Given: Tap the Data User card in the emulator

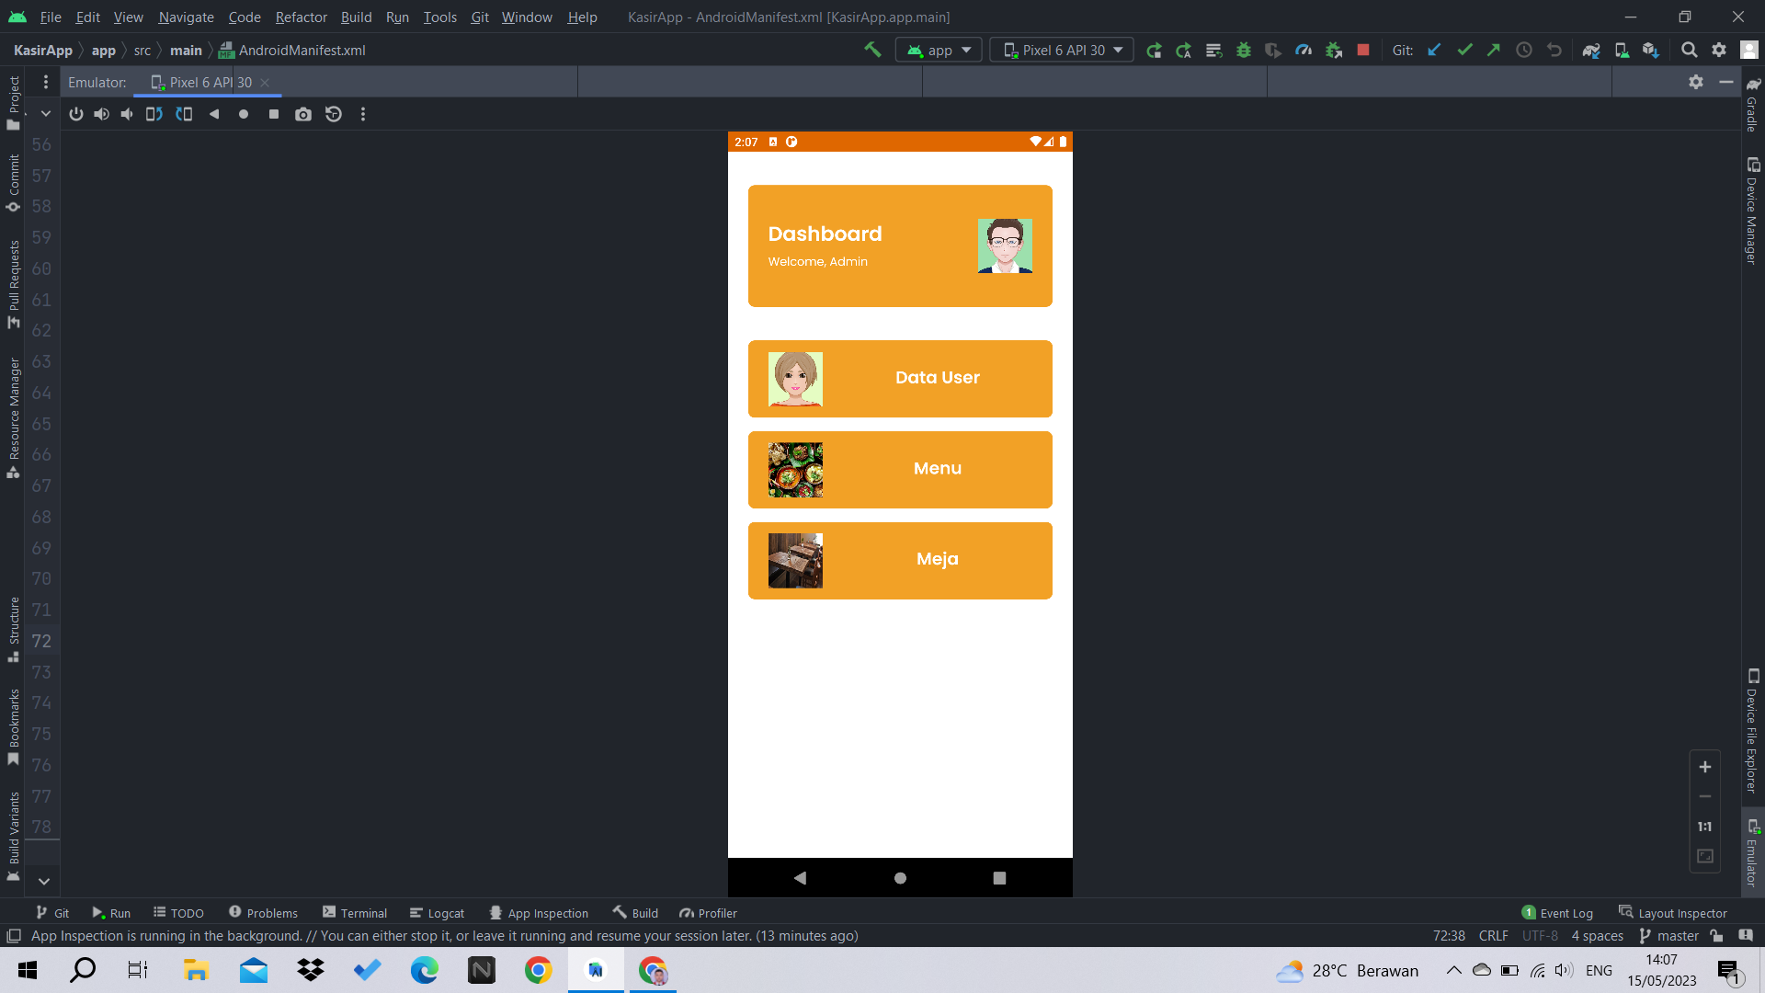Looking at the screenshot, I should point(899,378).
